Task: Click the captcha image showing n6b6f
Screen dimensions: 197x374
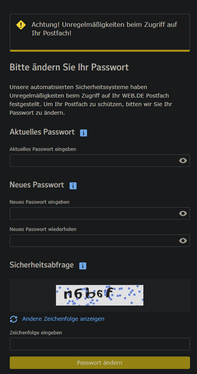Action: click(x=100, y=295)
